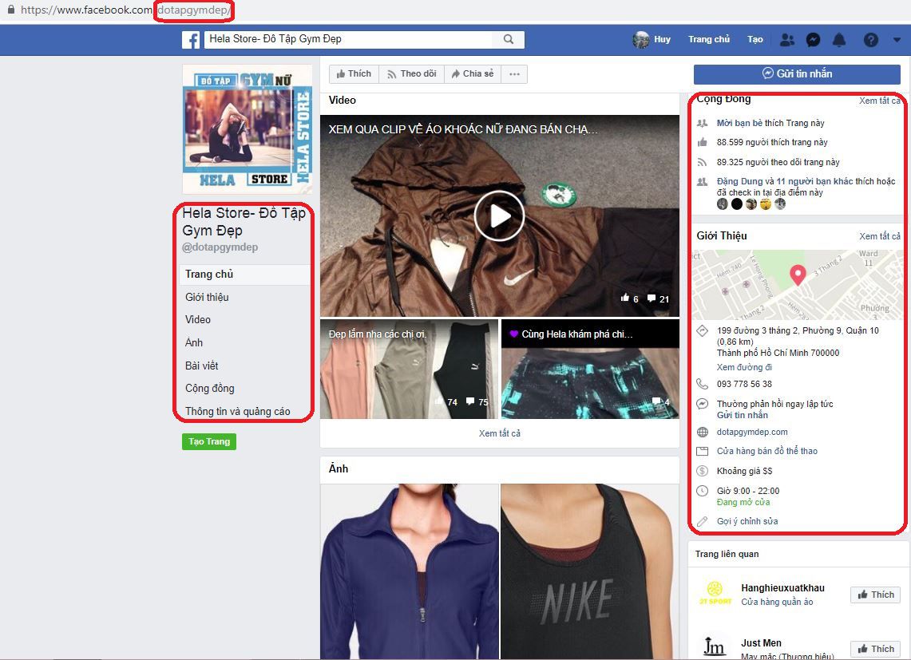Expand the account dropdown arrow

pos(897,40)
